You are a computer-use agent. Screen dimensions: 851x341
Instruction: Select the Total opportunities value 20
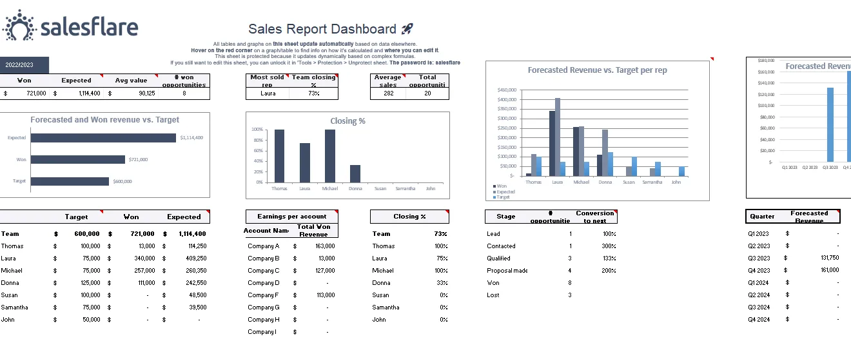[427, 93]
